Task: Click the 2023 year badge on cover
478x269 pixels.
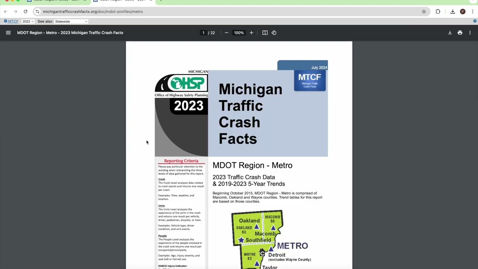Action: coord(189,106)
